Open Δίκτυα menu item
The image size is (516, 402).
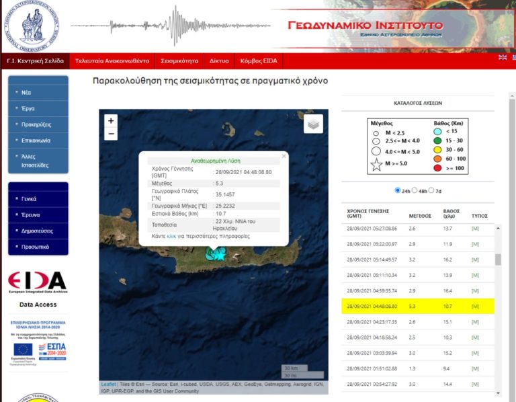(x=219, y=61)
